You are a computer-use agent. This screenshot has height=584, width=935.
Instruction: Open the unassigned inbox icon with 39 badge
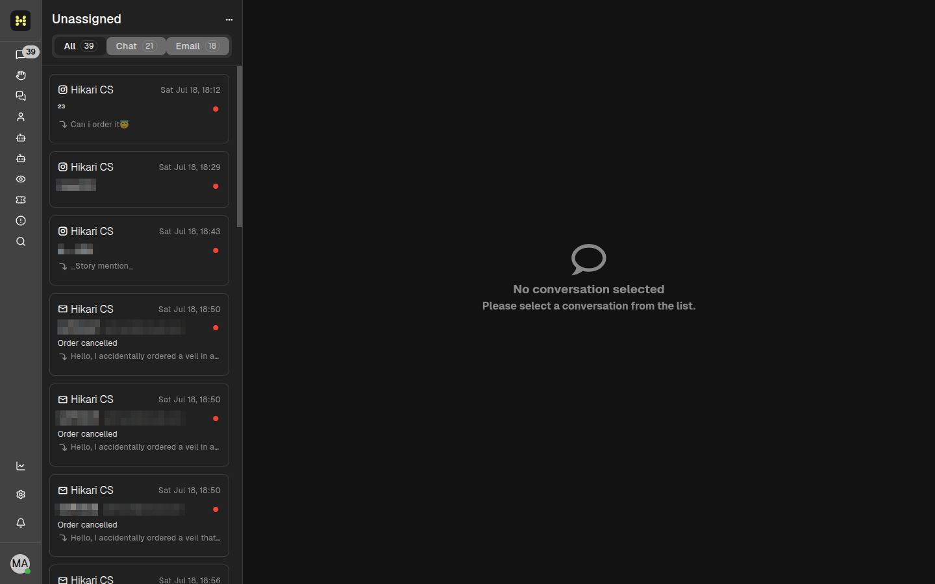click(x=21, y=55)
